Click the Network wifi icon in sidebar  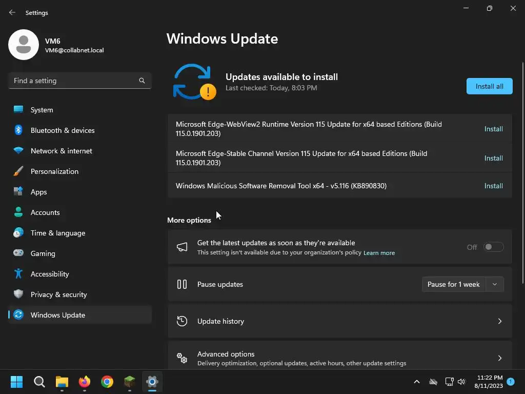click(x=18, y=150)
